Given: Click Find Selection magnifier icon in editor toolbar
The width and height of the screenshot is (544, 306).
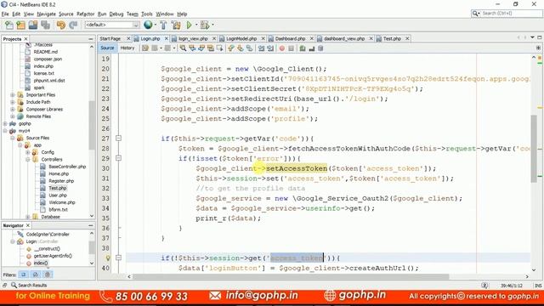Looking at the screenshot, I should [183, 48].
